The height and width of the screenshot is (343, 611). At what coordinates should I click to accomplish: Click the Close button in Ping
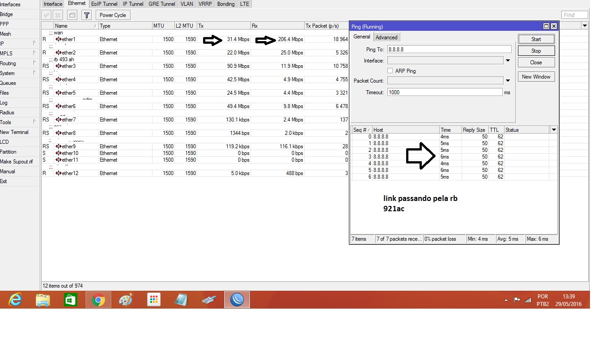coord(536,63)
